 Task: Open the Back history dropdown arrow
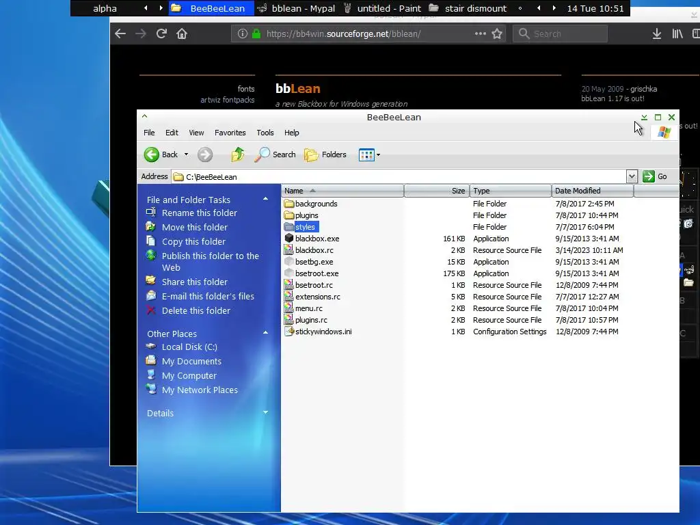(186, 154)
